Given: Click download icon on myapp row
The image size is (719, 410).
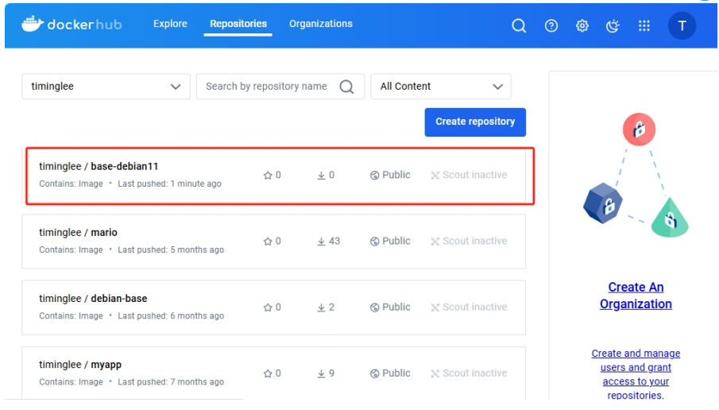Looking at the screenshot, I should tap(321, 373).
